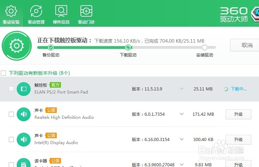Viewport: 259px width, 167px height.
Task: Click the 9.83 MB size value
Action: coord(203,165)
